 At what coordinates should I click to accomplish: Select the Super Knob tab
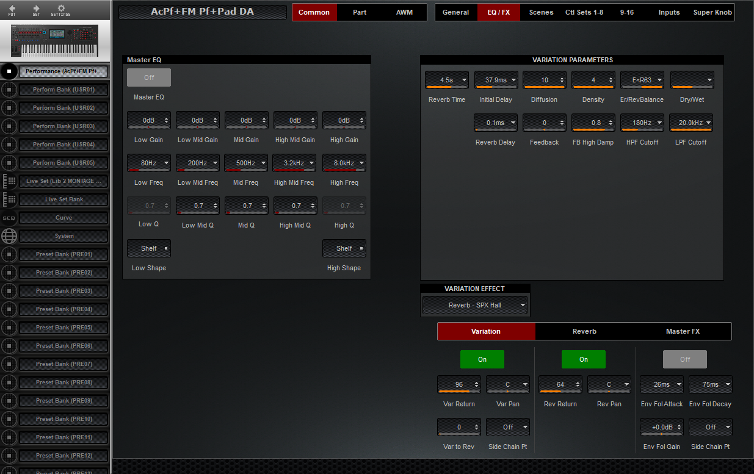712,12
